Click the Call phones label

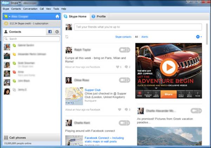pyautogui.click(x=18, y=137)
